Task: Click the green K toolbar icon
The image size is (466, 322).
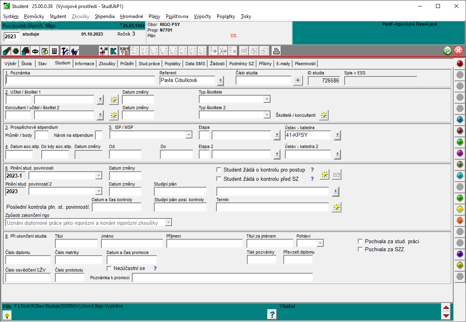Action: [x=113, y=51]
